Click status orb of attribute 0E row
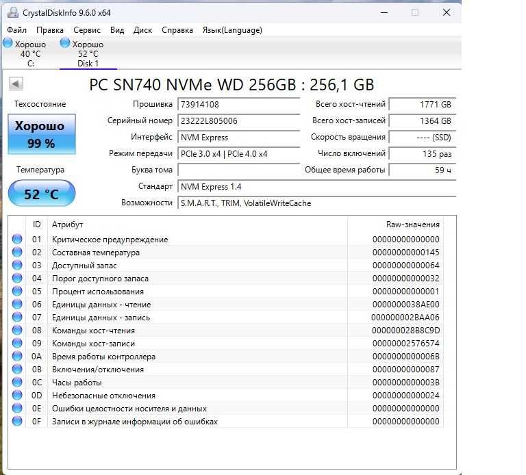526x475 pixels. [x=17, y=408]
